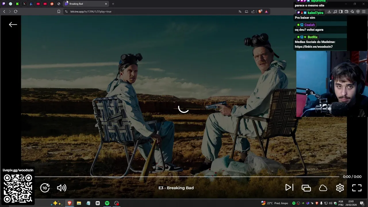Open Brave browser from the taskbar
368x207 pixels.
(x=69, y=203)
